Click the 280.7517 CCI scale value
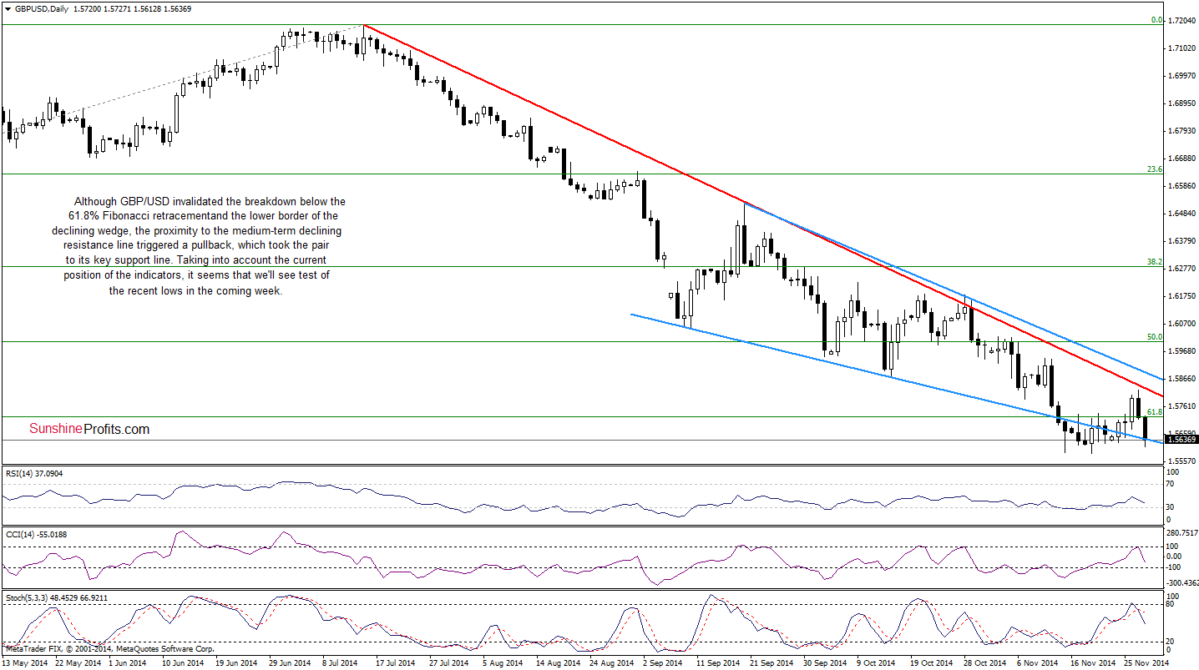Viewport: 1199px width, 670px height. 1181,531
